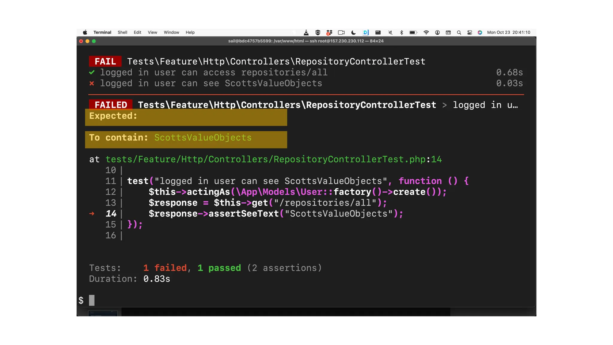Open the View menu
The height and width of the screenshot is (345, 613).
[152, 32]
